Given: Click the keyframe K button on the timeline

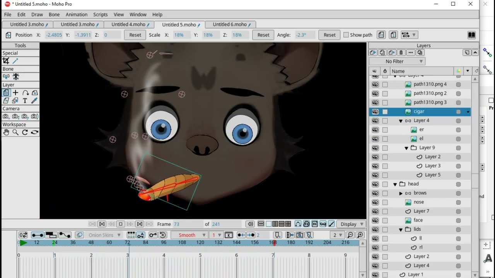Looking at the screenshot, I should [x=229, y=235].
